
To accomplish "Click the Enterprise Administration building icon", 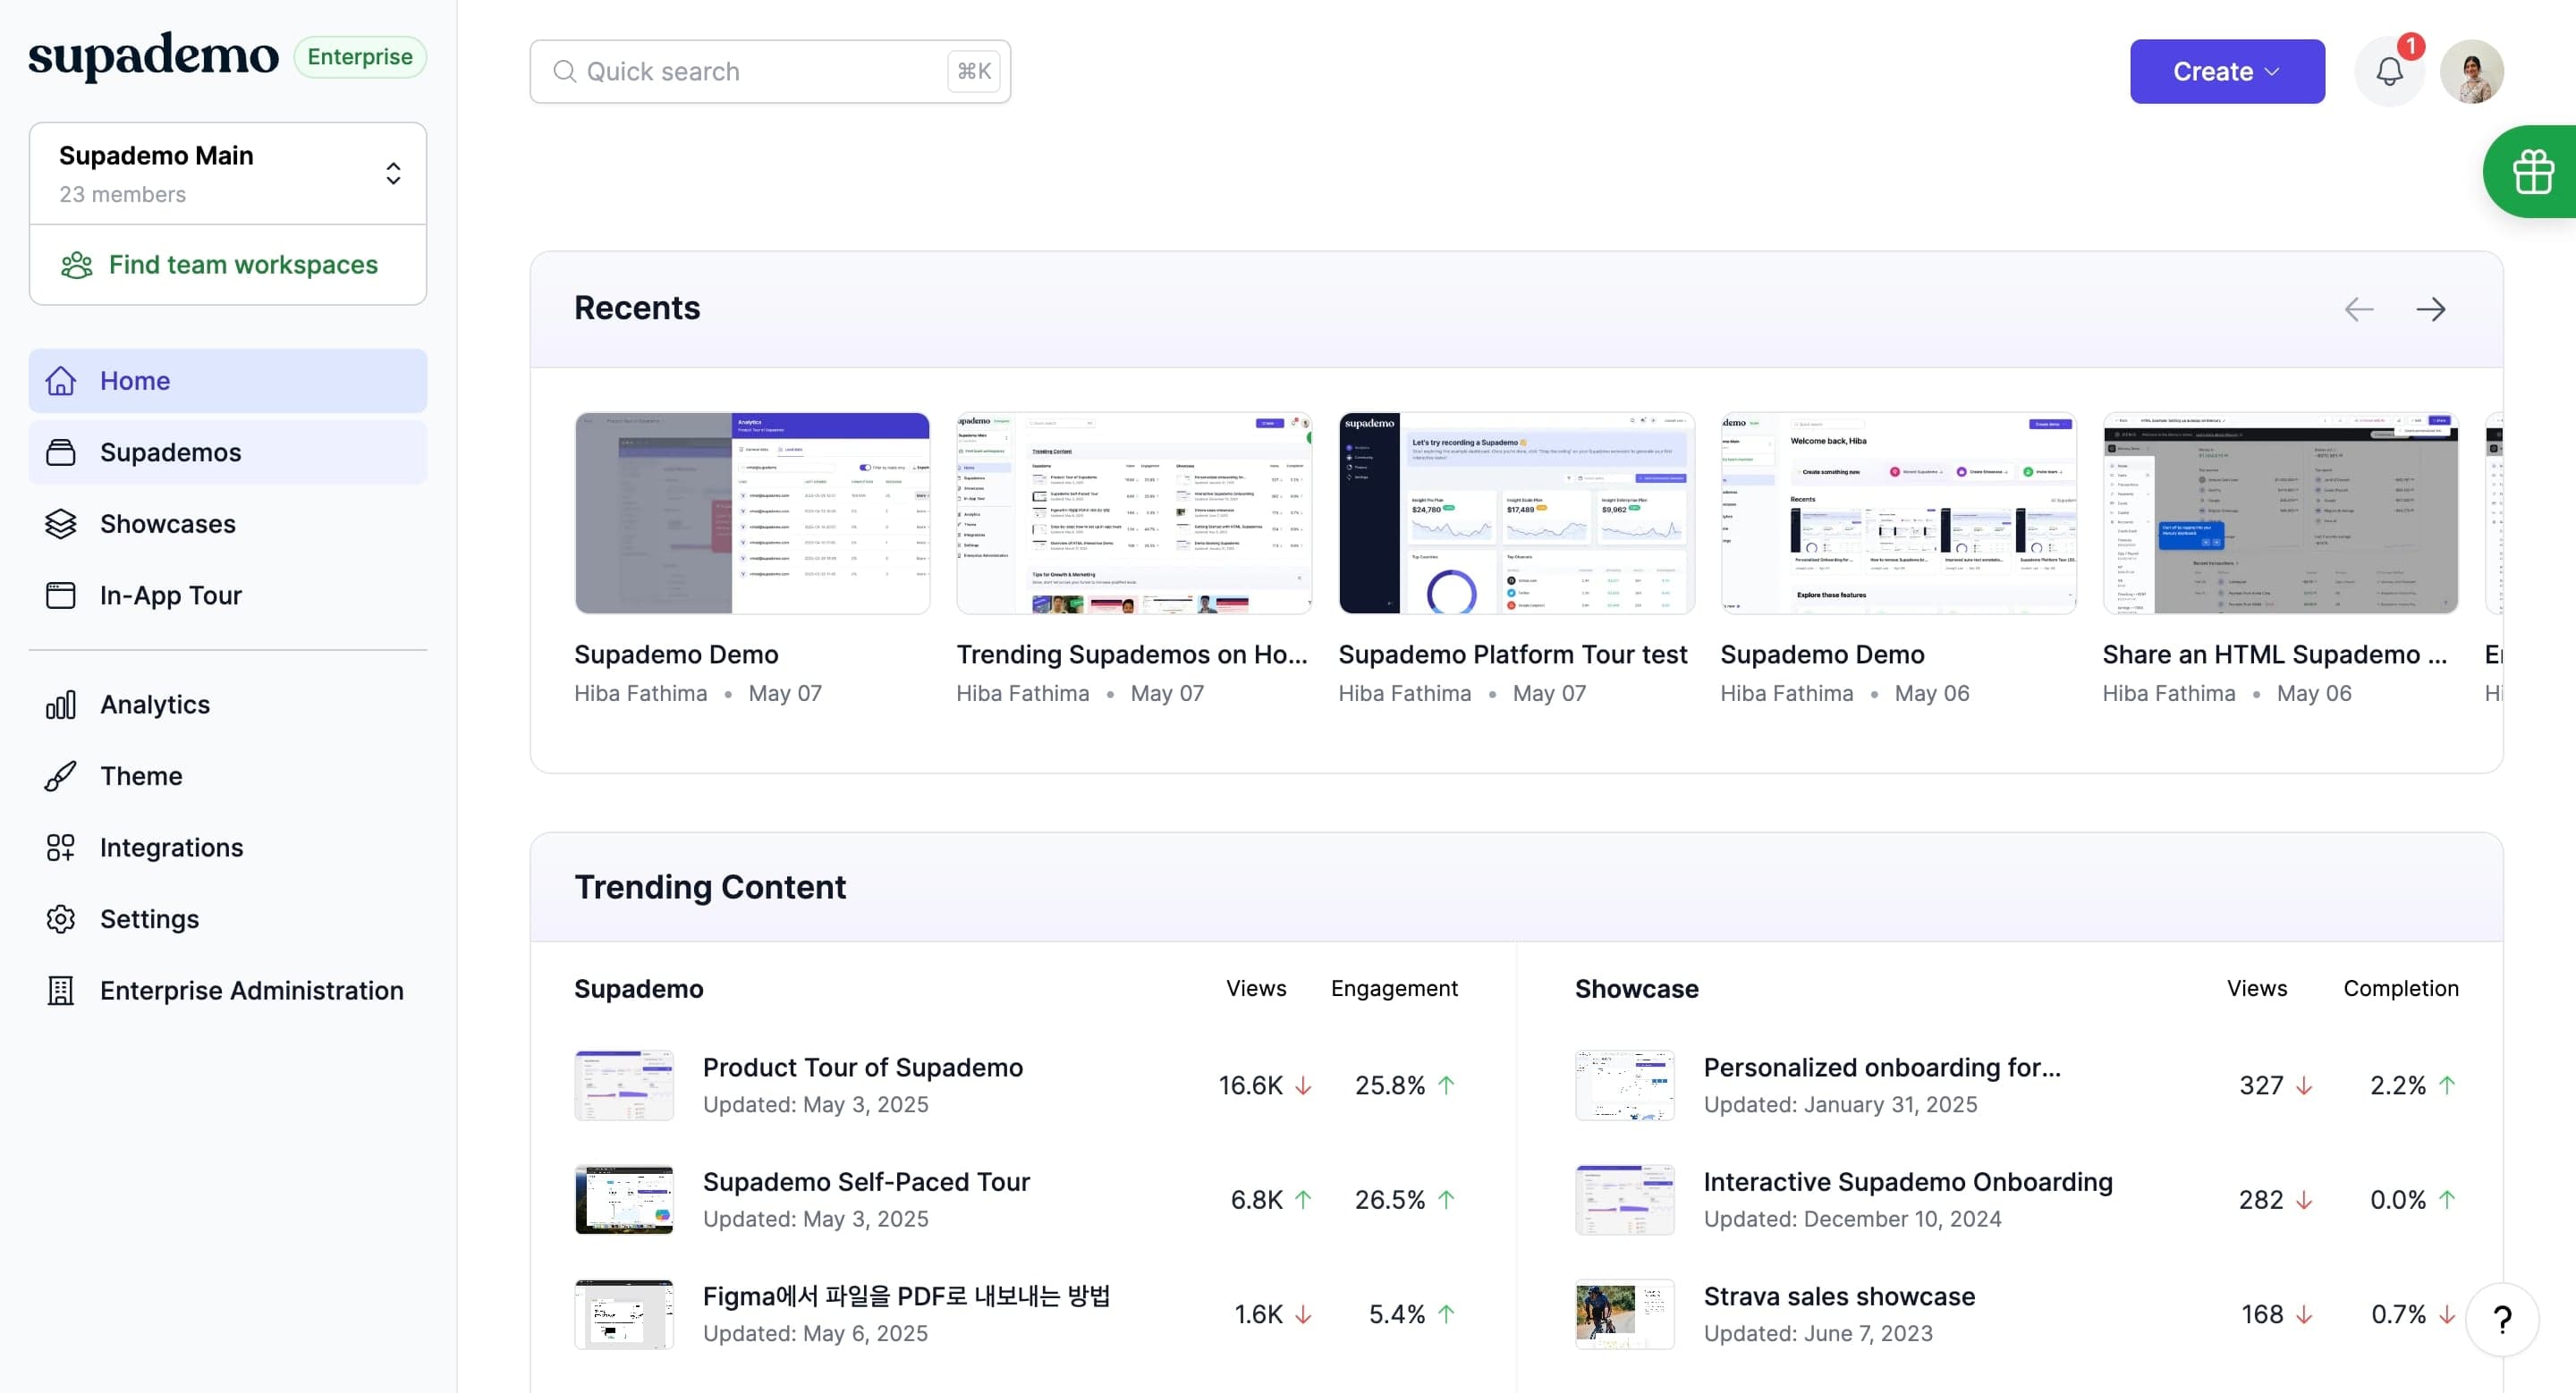I will point(61,991).
